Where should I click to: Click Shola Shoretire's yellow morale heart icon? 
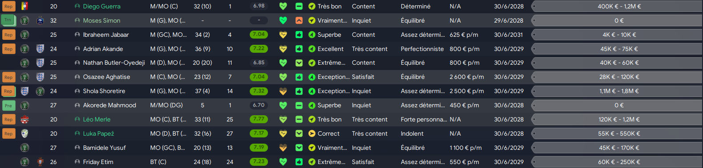[283, 91]
